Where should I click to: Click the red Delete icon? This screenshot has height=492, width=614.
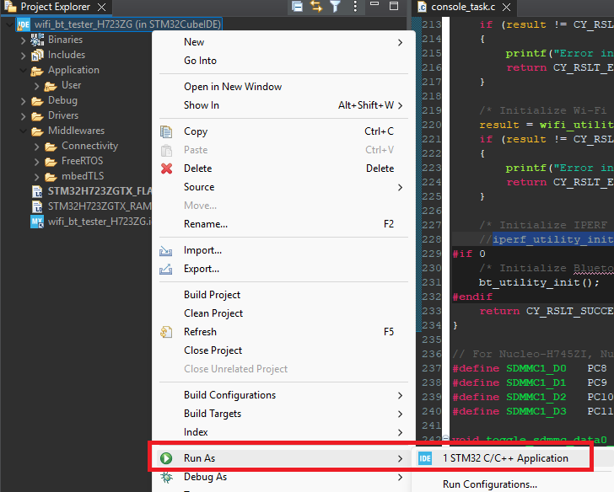(166, 168)
